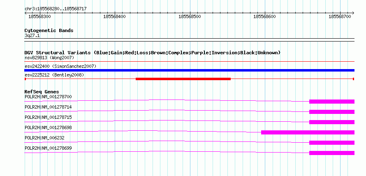Click the thin red nsv829813 loss line
The image size is (366, 176).
coord(189,62)
